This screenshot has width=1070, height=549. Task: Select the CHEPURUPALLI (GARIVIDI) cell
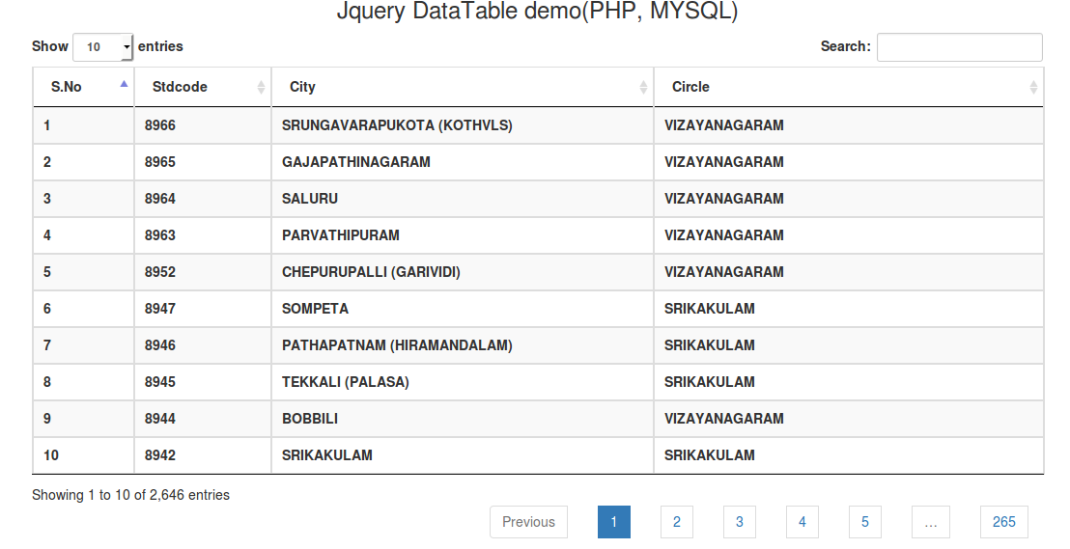tap(463, 272)
